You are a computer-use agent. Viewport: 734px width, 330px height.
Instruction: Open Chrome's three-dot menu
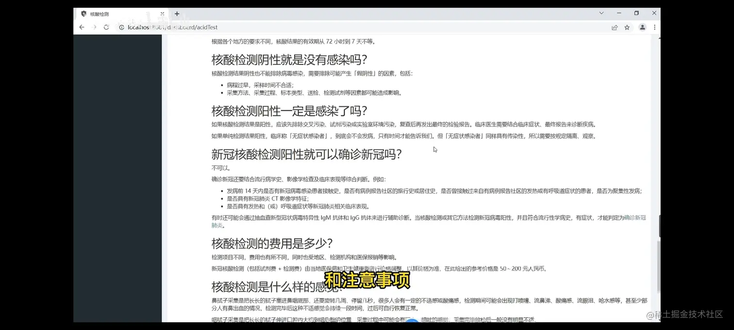[654, 28]
